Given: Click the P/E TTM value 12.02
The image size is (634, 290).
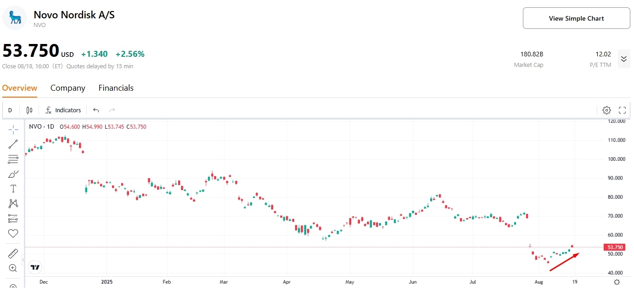Looking at the screenshot, I should (x=603, y=54).
